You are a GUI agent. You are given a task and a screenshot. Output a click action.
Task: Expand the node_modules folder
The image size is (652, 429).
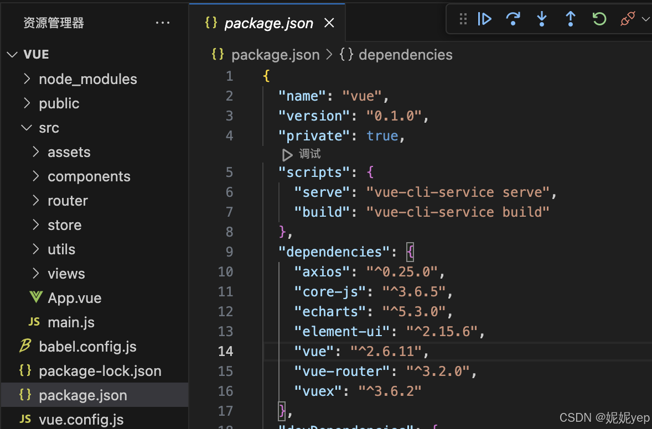87,79
